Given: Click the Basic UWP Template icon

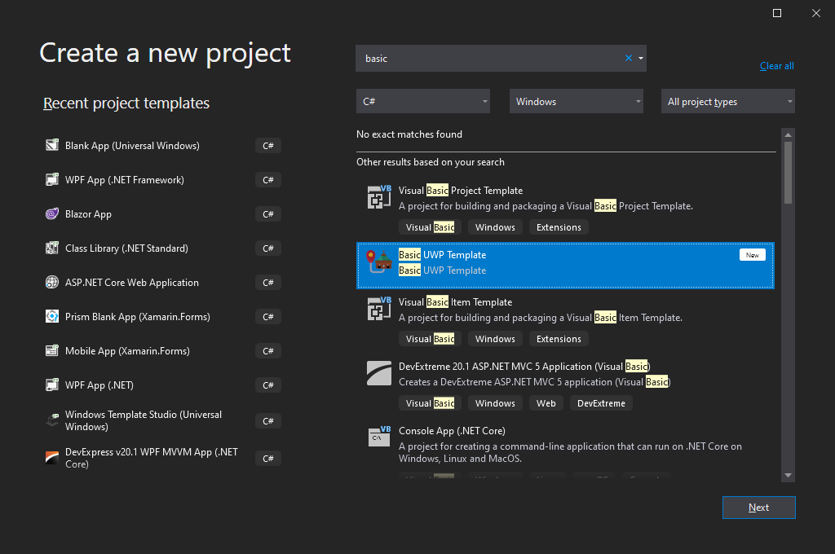Looking at the screenshot, I should (379, 261).
